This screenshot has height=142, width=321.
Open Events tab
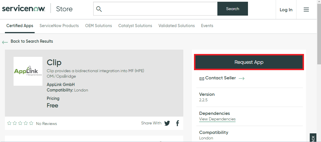point(207,26)
